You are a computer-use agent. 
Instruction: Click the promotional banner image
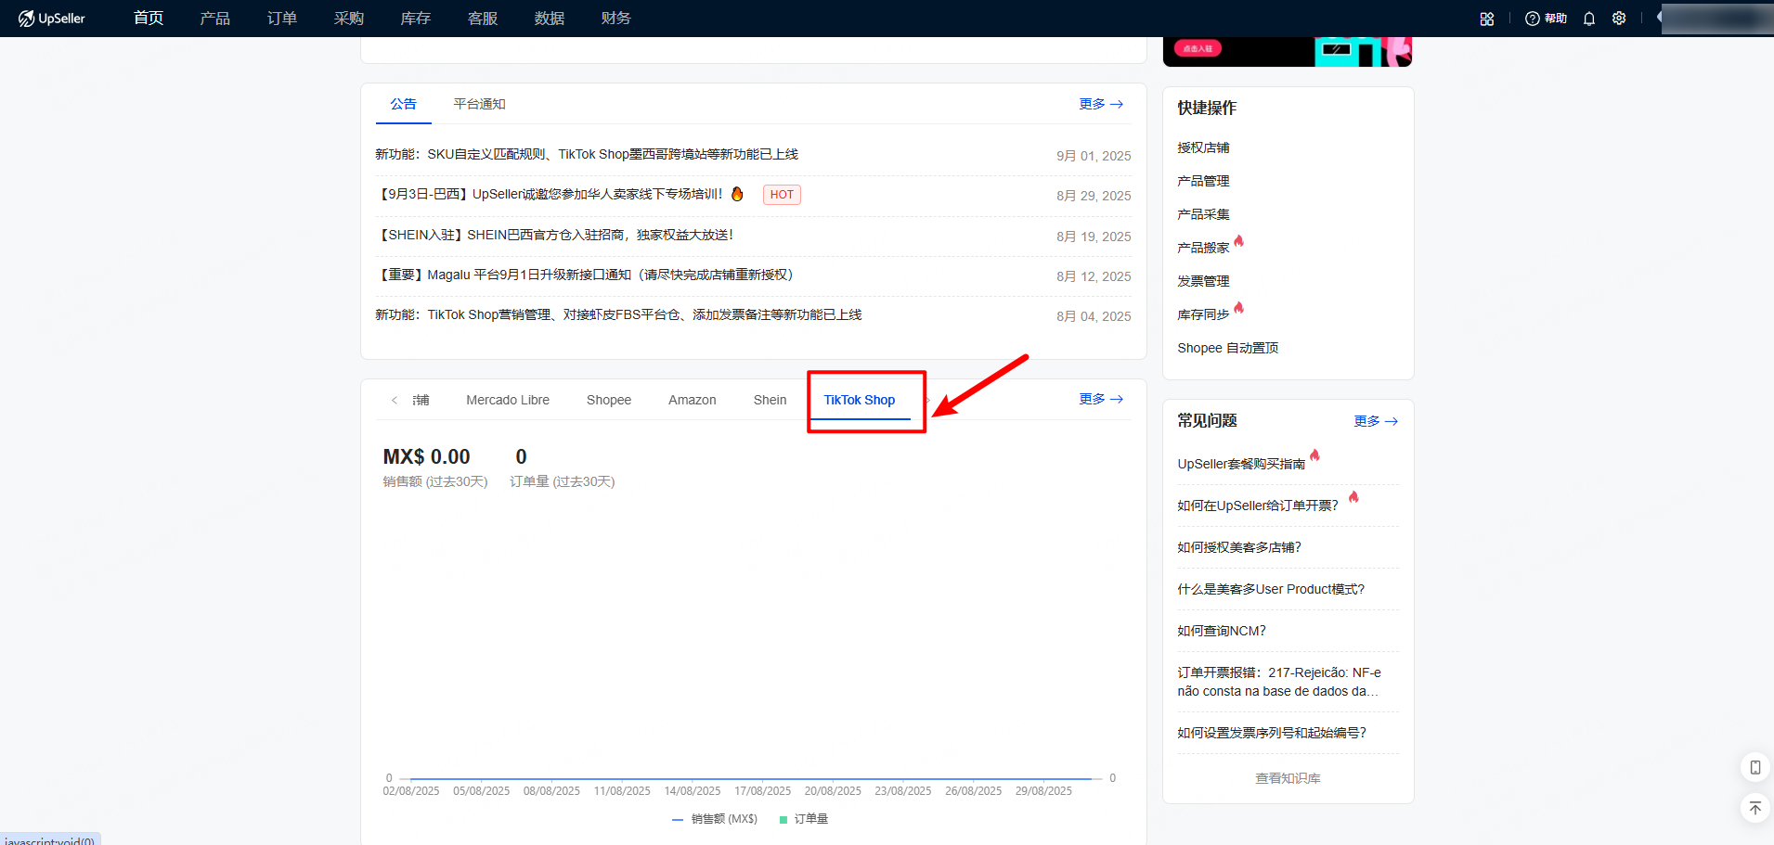pos(1288,52)
